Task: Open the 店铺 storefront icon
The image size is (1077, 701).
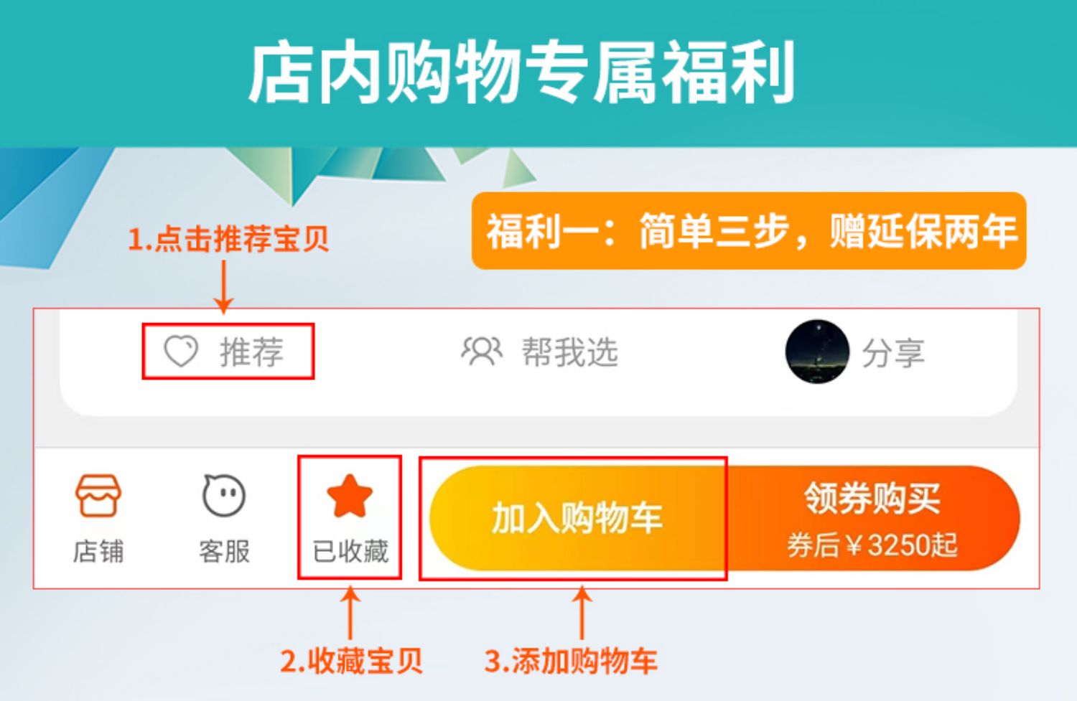Action: 98,496
